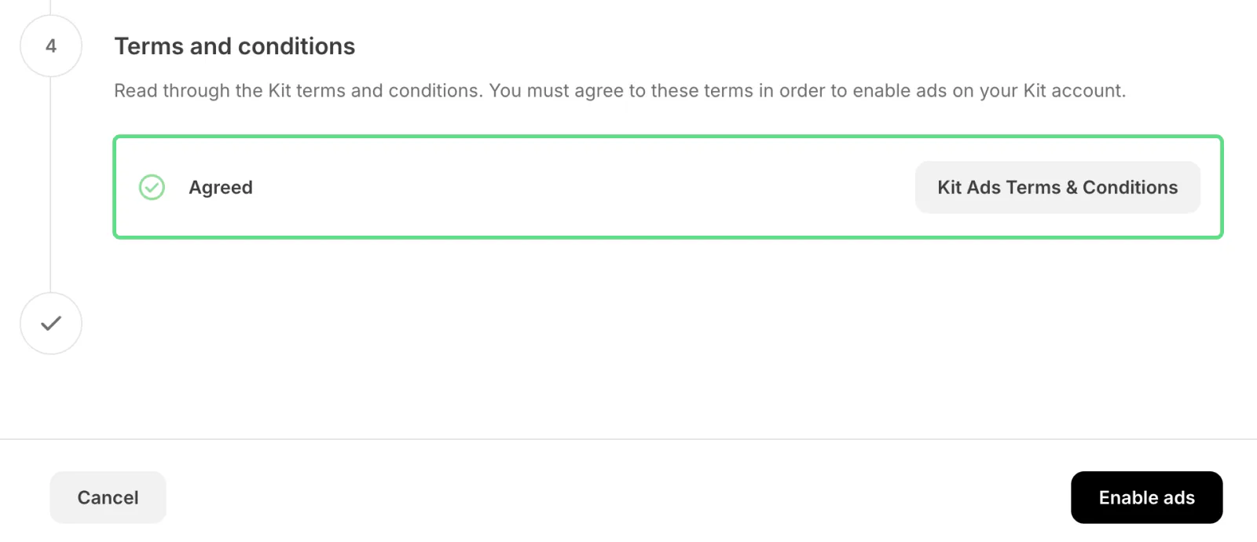Image resolution: width=1257 pixels, height=542 pixels.
Task: Select the step 4 number circle
Action: [x=51, y=46]
